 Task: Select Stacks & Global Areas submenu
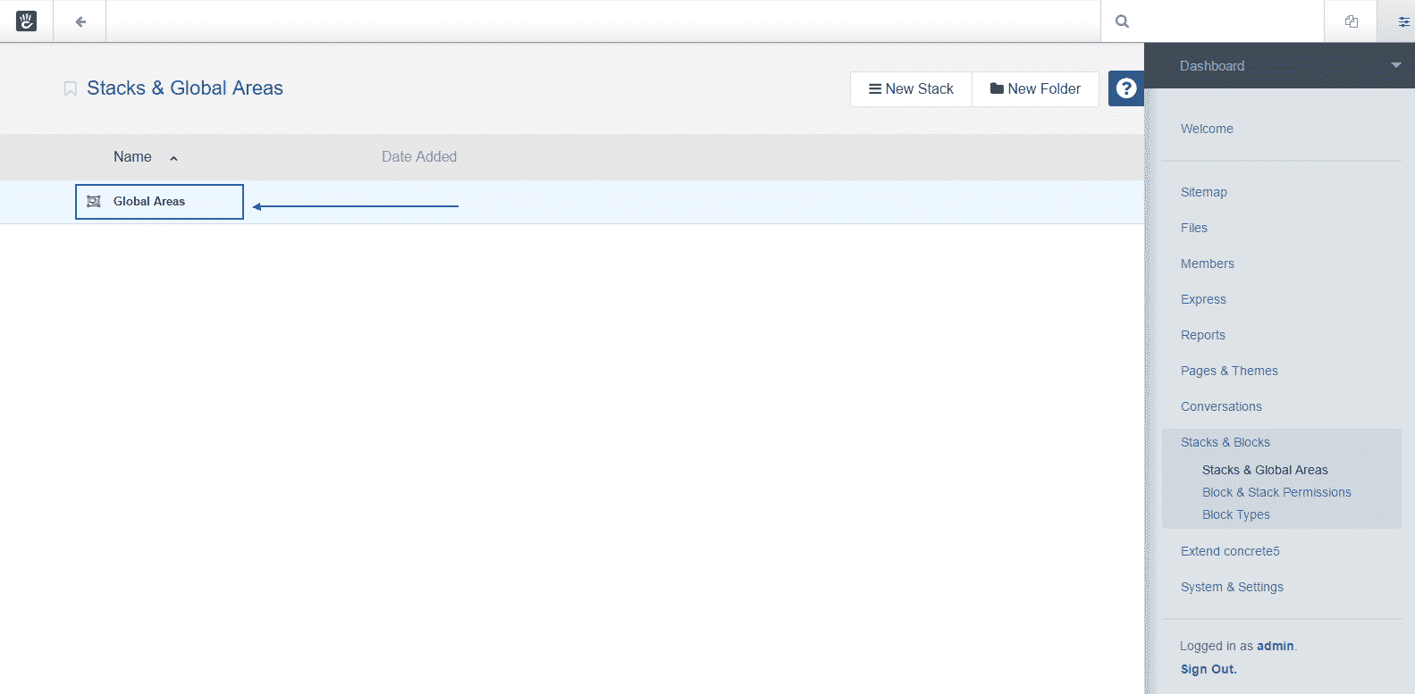point(1265,470)
